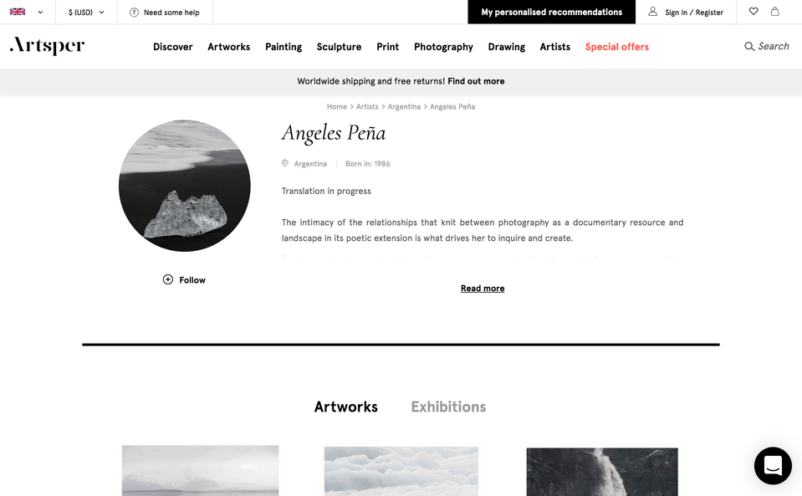This screenshot has width=802, height=496.
Task: Expand the language selector chevron
Action: [40, 13]
